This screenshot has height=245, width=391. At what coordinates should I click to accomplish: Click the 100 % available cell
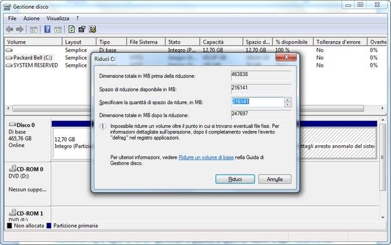click(x=282, y=50)
